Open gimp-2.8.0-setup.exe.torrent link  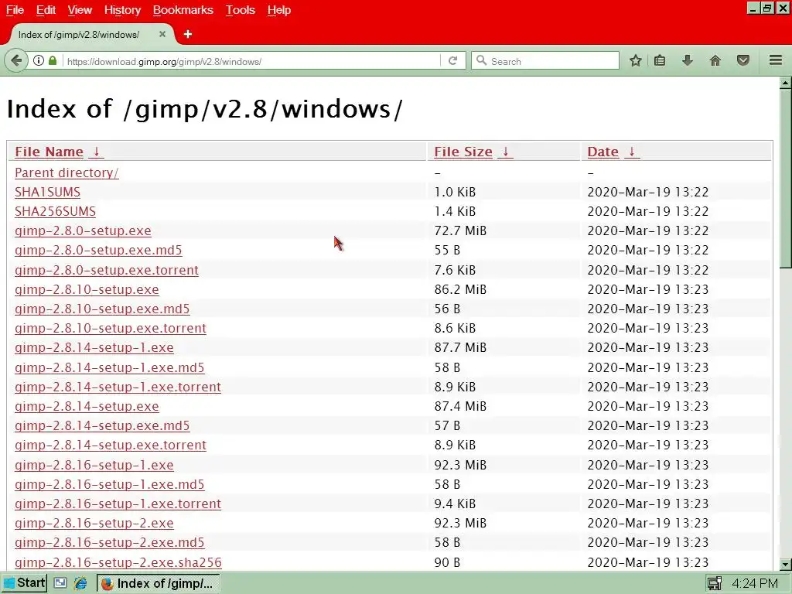(x=107, y=270)
